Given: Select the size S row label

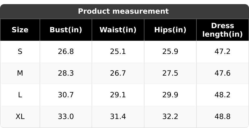Looking at the screenshot, I should 20,52.
